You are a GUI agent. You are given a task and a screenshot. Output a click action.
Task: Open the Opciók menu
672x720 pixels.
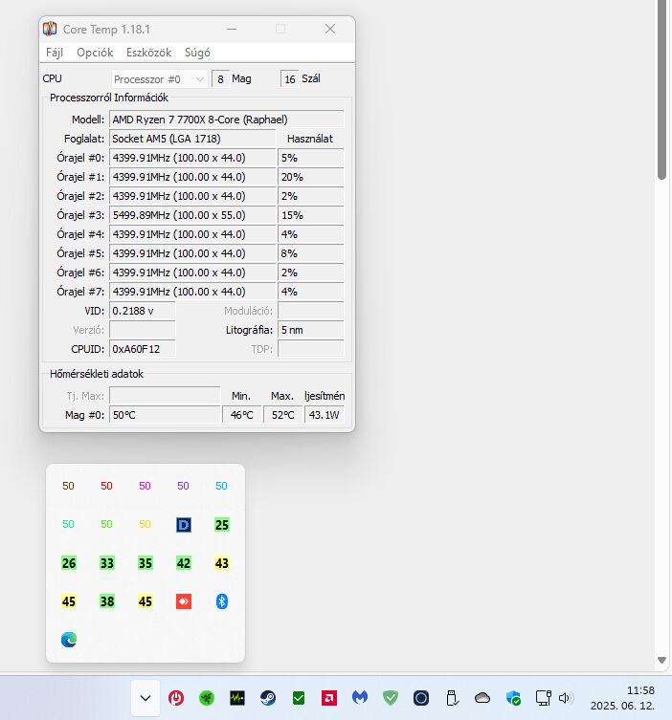[x=95, y=53]
